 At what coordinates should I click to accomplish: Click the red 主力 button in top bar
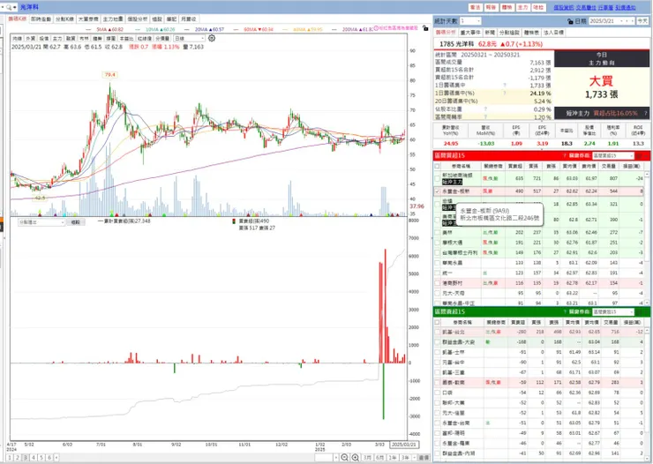tap(522, 7)
